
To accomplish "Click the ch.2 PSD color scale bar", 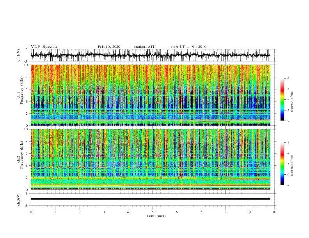I will click(282, 164).
